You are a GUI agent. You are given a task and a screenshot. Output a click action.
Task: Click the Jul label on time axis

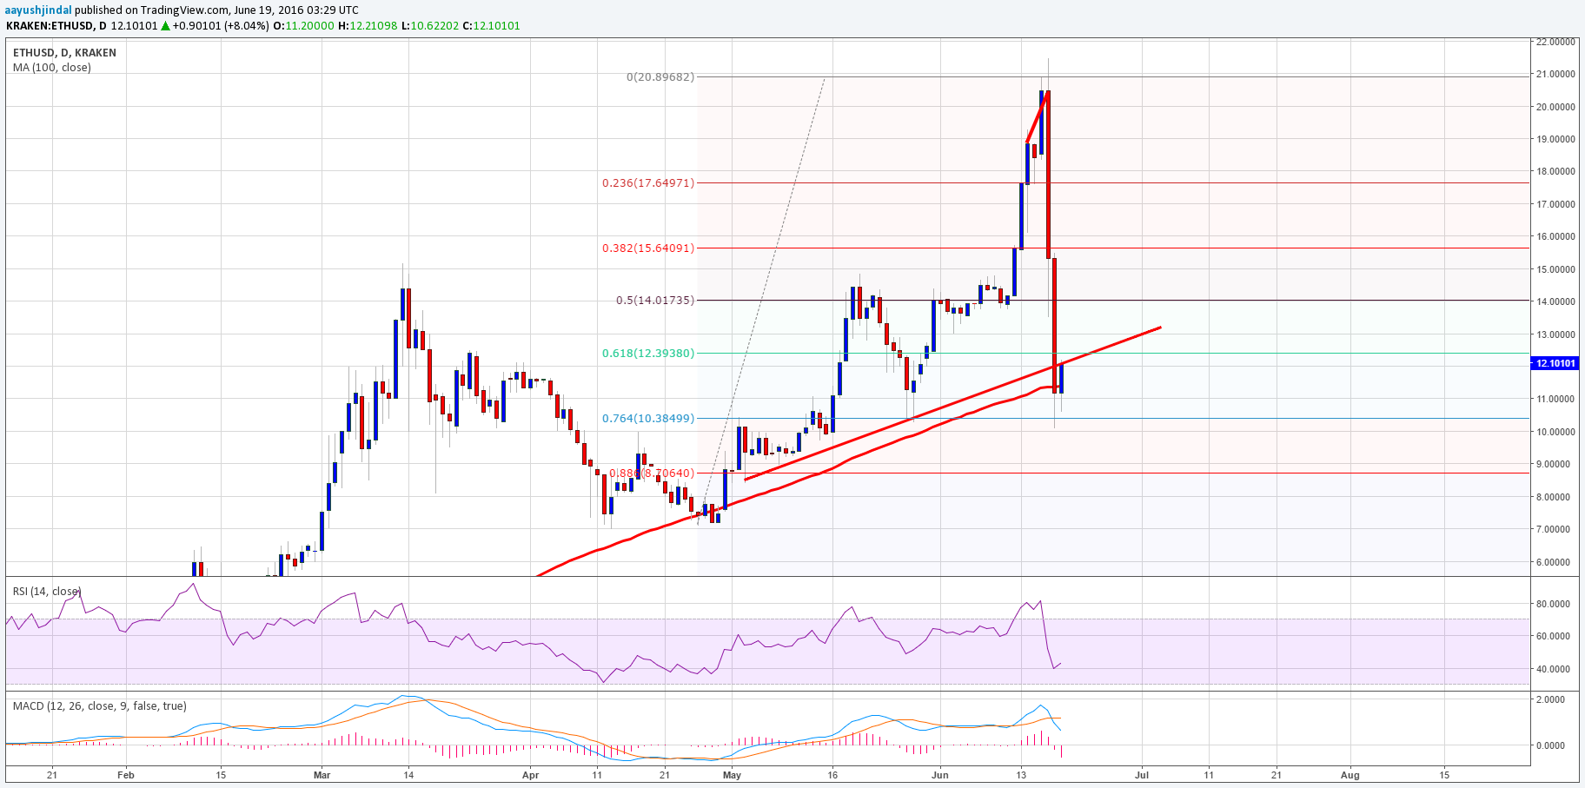click(x=1142, y=775)
